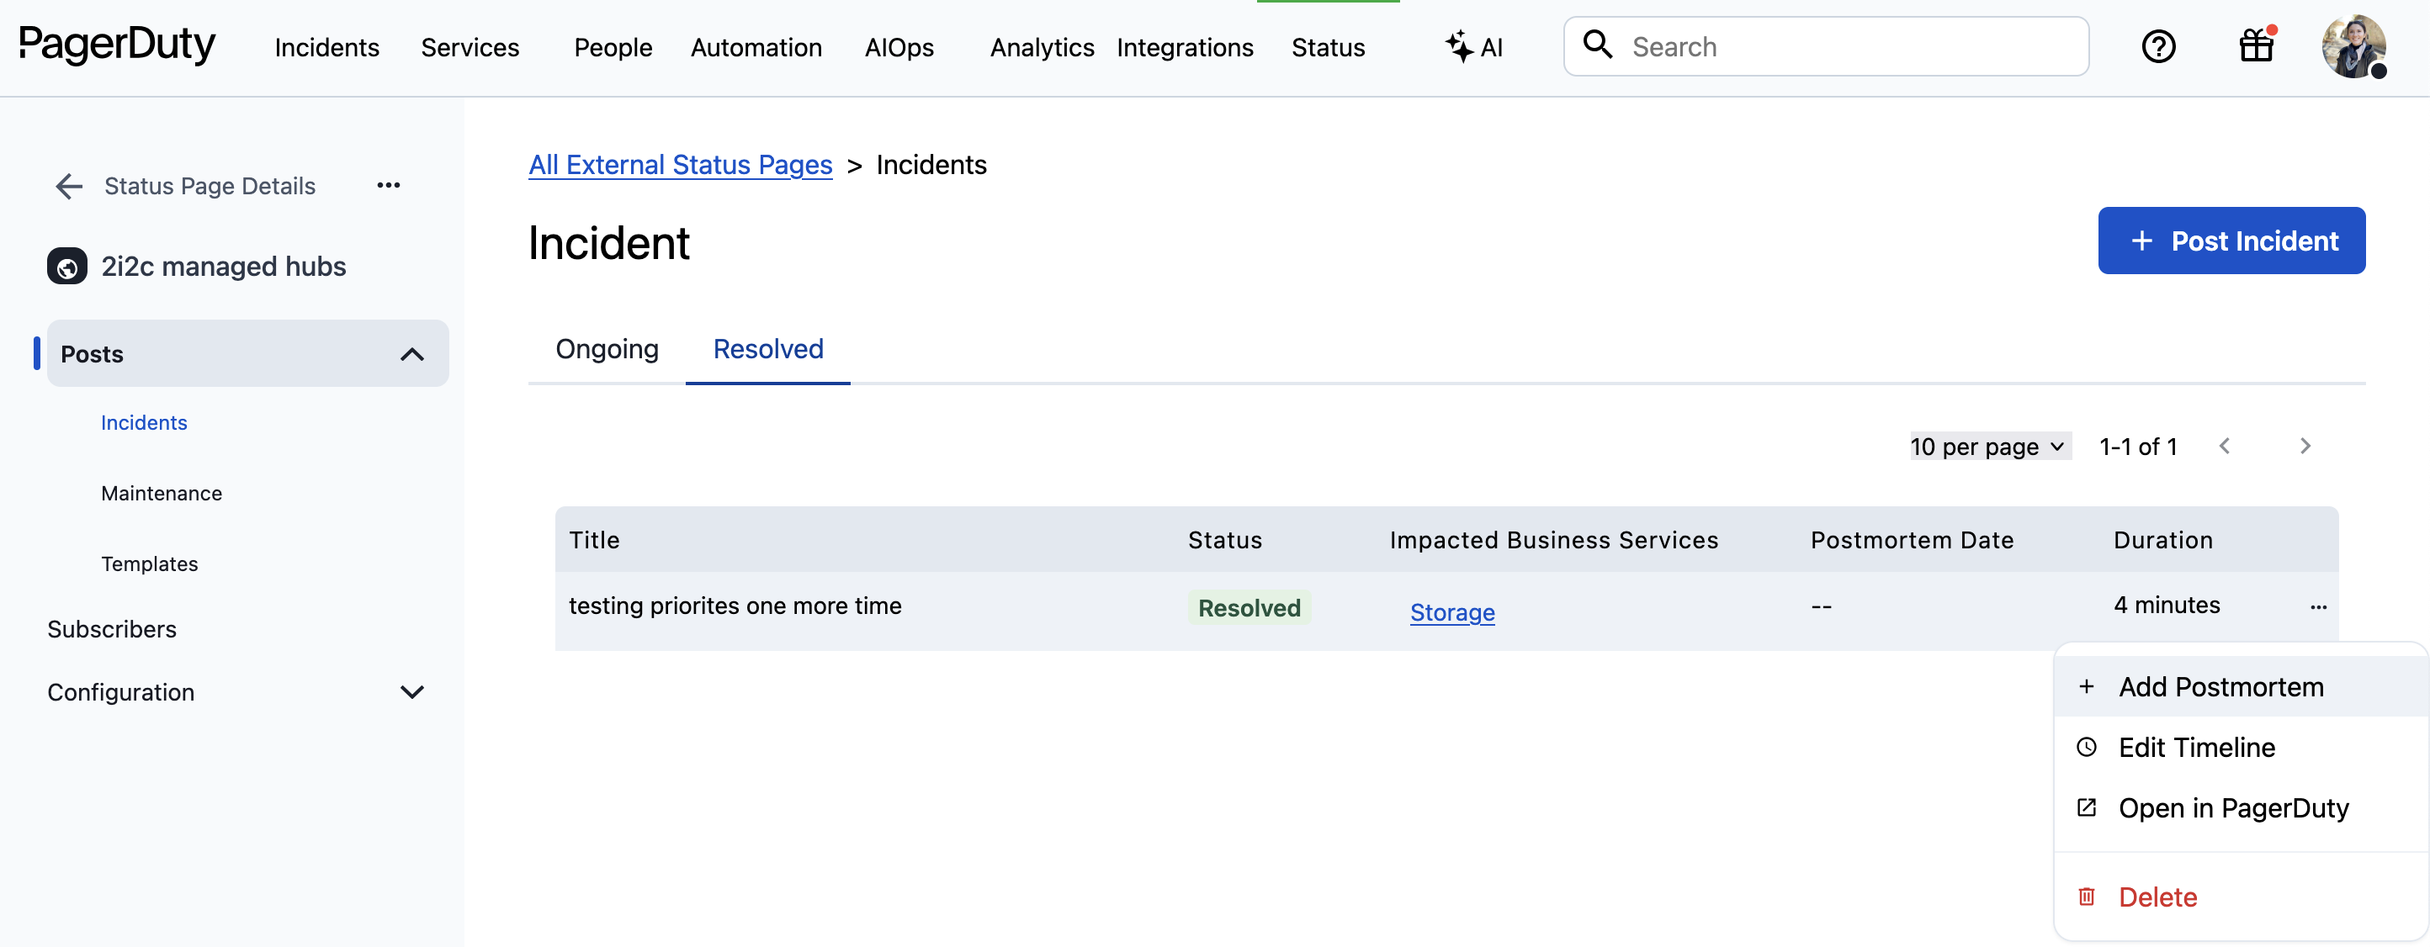
Task: Click the AI sparkle icon
Action: 1458,46
